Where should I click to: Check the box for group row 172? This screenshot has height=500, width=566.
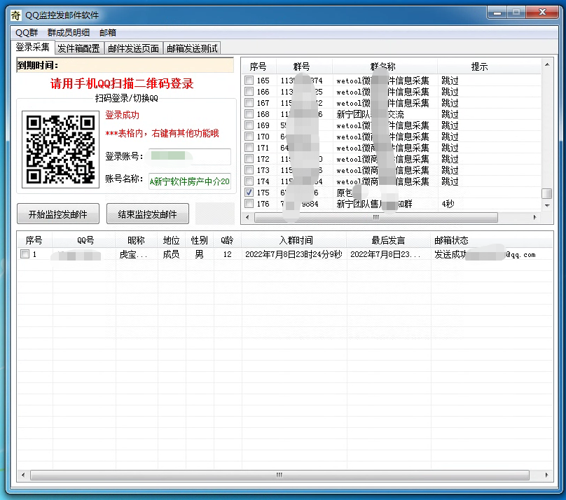click(x=249, y=158)
